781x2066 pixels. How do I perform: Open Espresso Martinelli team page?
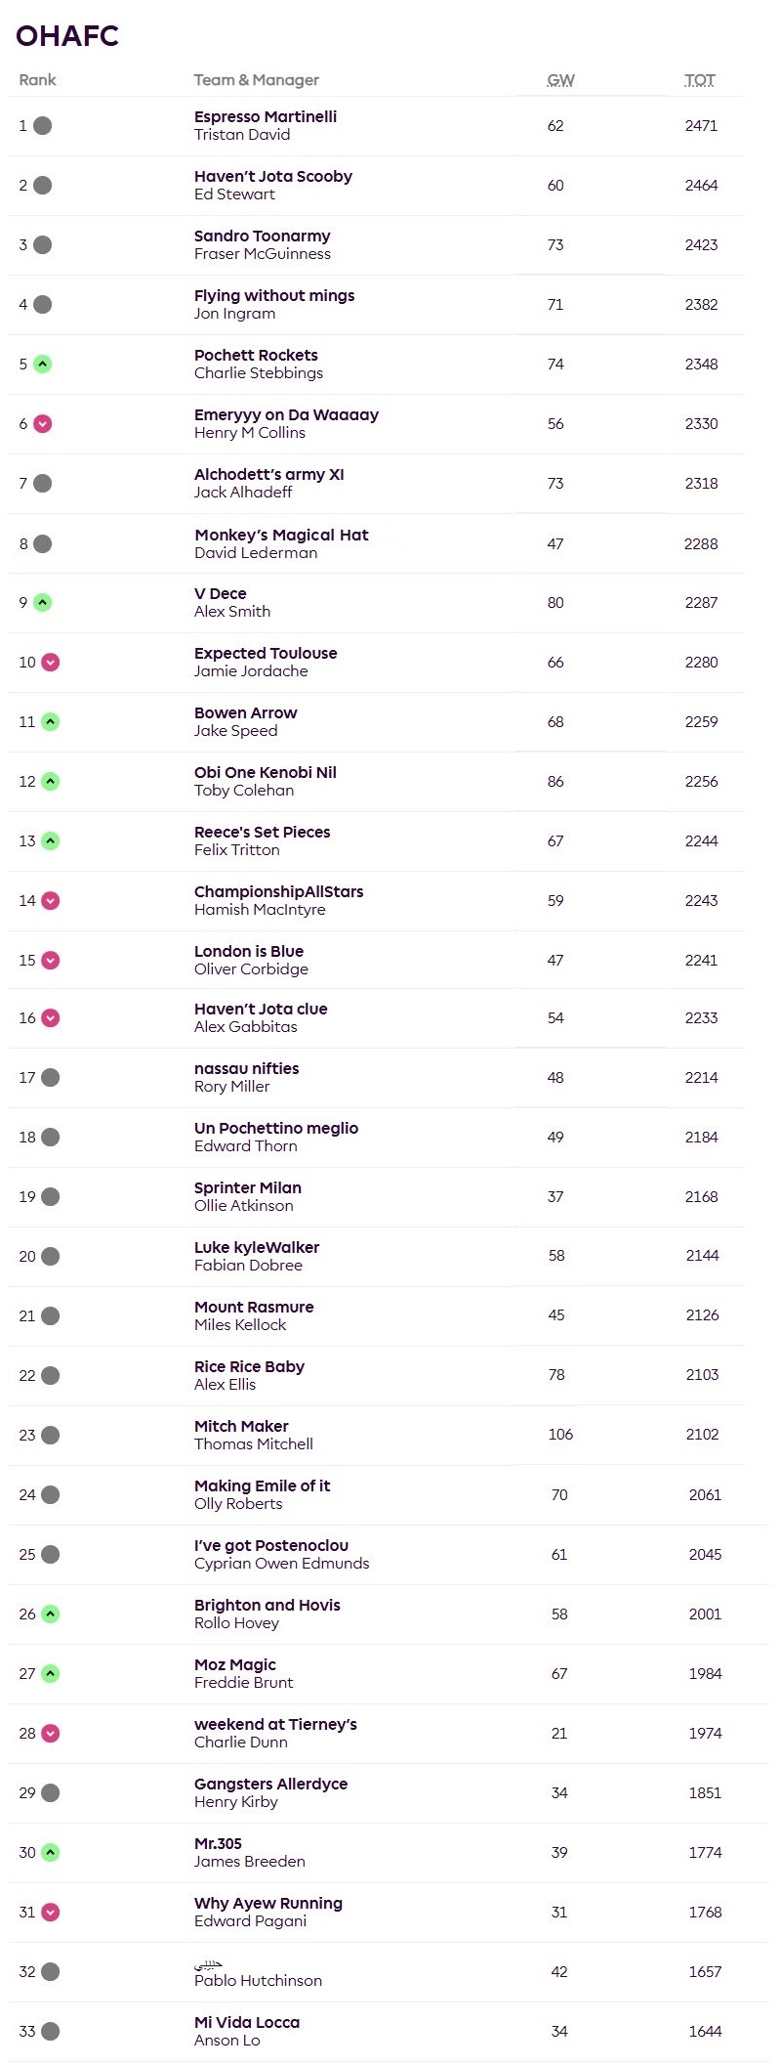click(266, 116)
